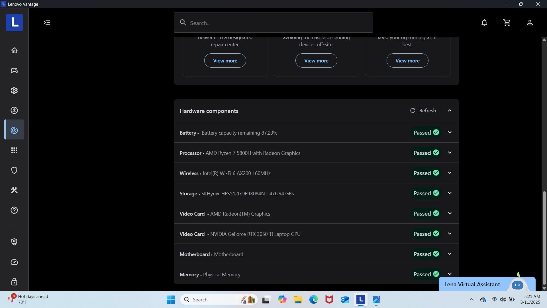Open Lena Virtual Assistant chat
547x308 pixels.
487,284
